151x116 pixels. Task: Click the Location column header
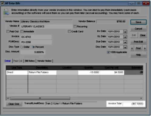coord(67,68)
